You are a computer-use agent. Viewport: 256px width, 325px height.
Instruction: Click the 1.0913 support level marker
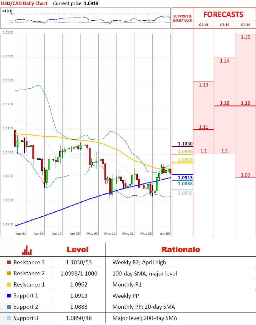(x=185, y=178)
